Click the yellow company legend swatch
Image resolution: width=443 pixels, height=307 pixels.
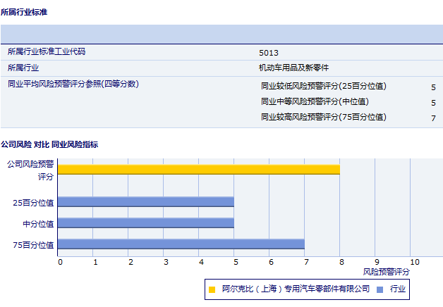point(212,289)
